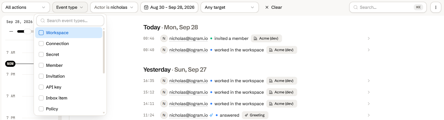Check the Secret event type

[41, 54]
